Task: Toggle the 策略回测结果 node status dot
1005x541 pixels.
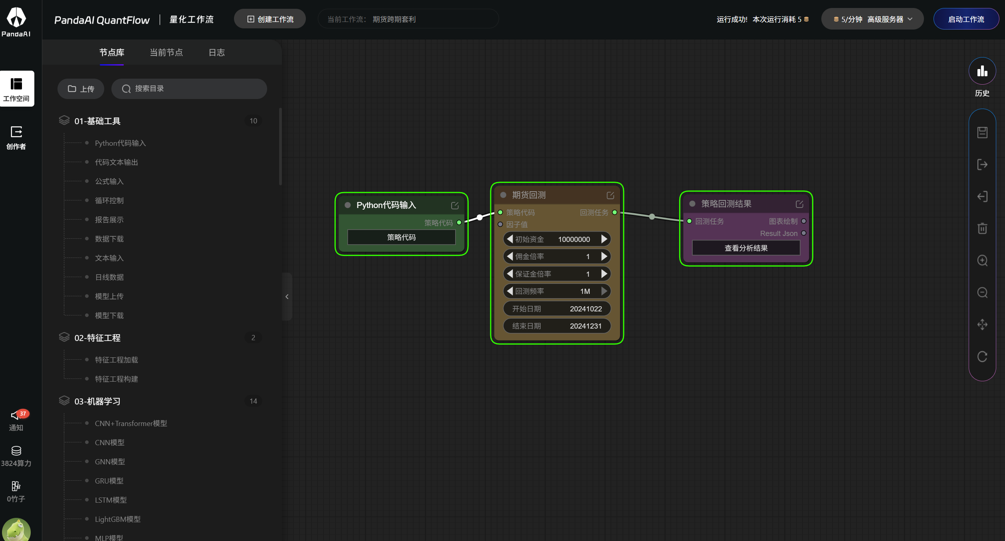Action: [x=693, y=204]
